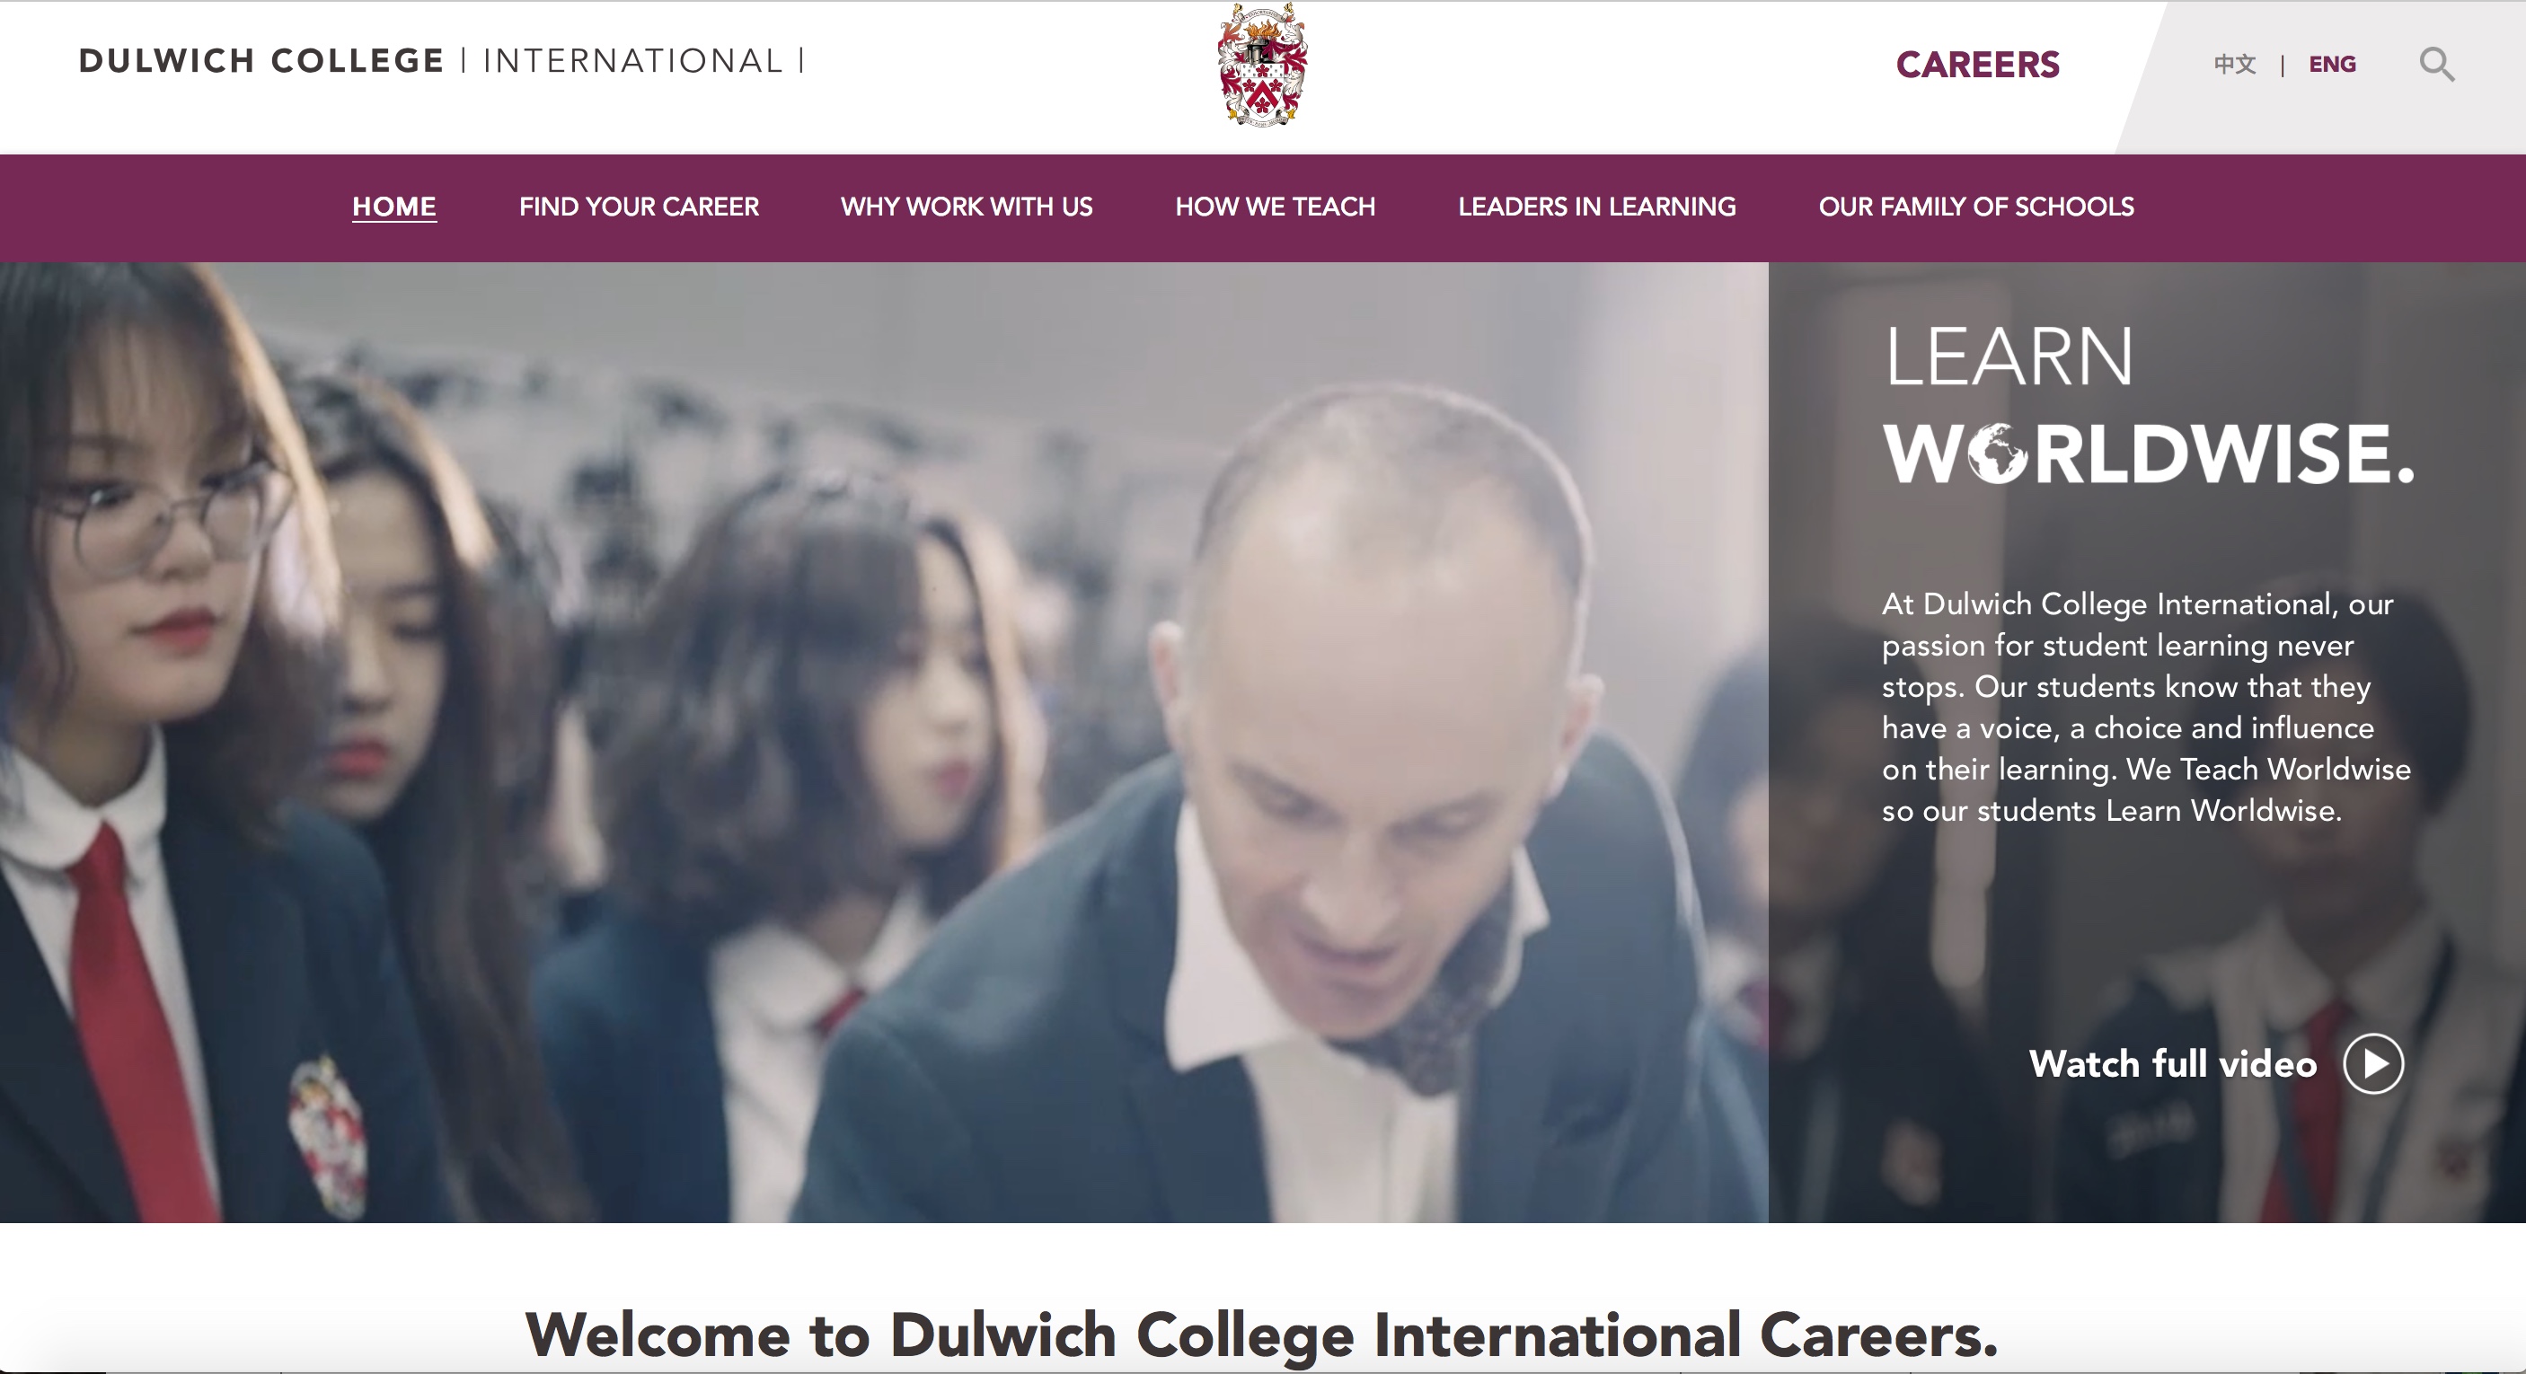The image size is (2526, 1374).
Task: Click the Dulwich College International description paragraph
Action: click(2145, 708)
